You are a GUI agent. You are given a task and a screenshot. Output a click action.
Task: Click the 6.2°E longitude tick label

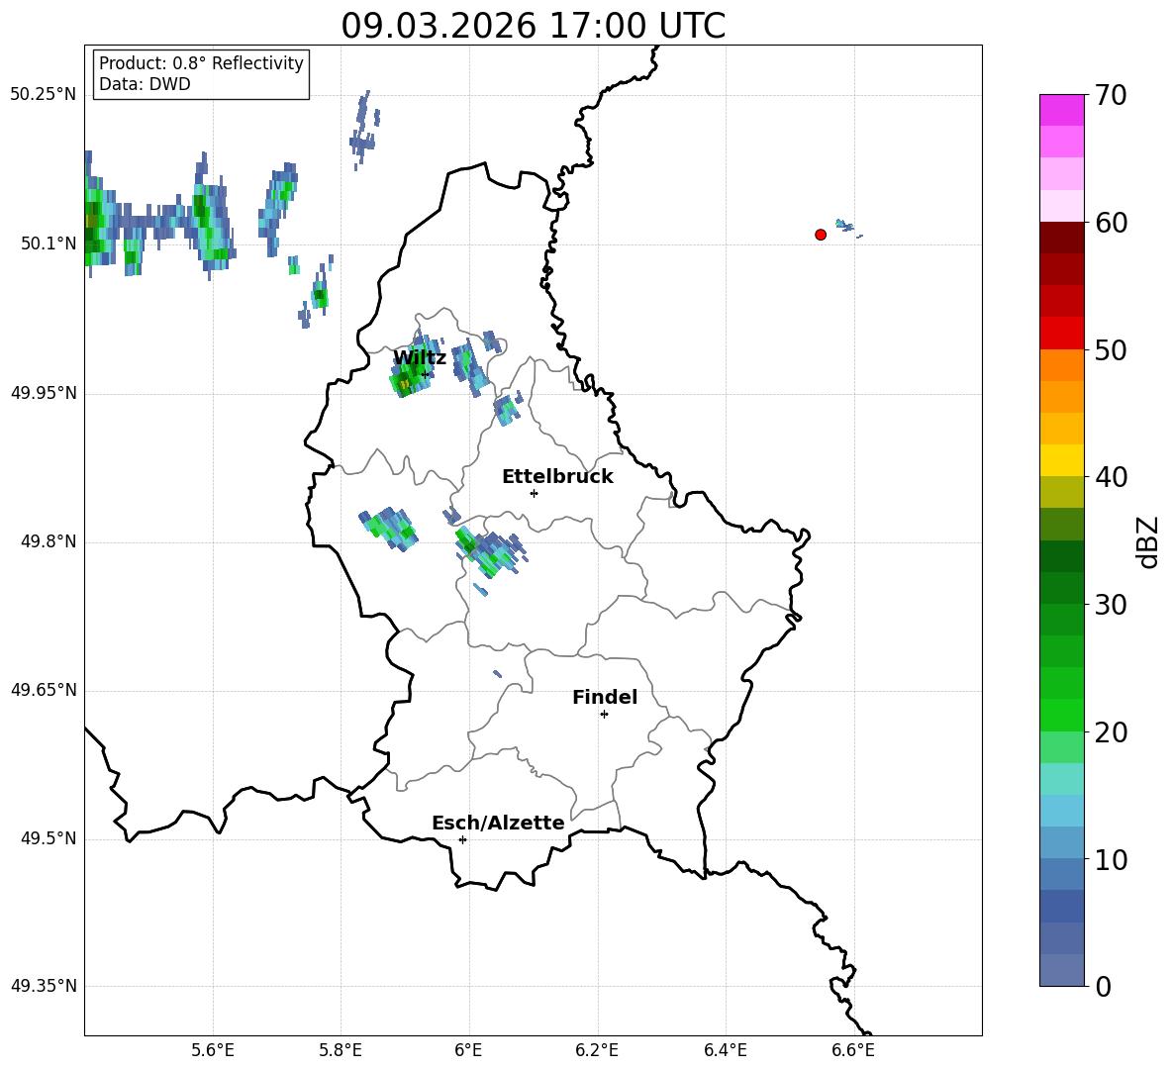point(597,1049)
